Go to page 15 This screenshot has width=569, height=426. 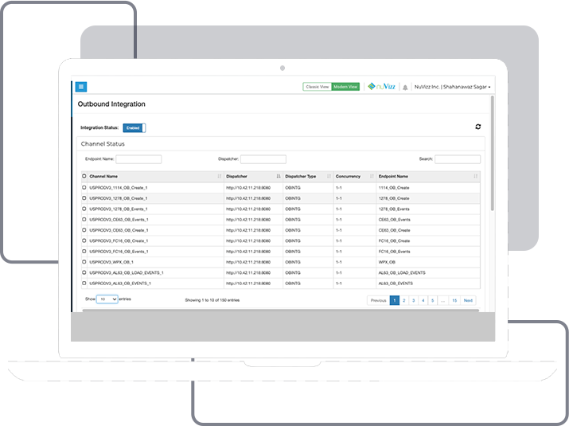point(454,300)
